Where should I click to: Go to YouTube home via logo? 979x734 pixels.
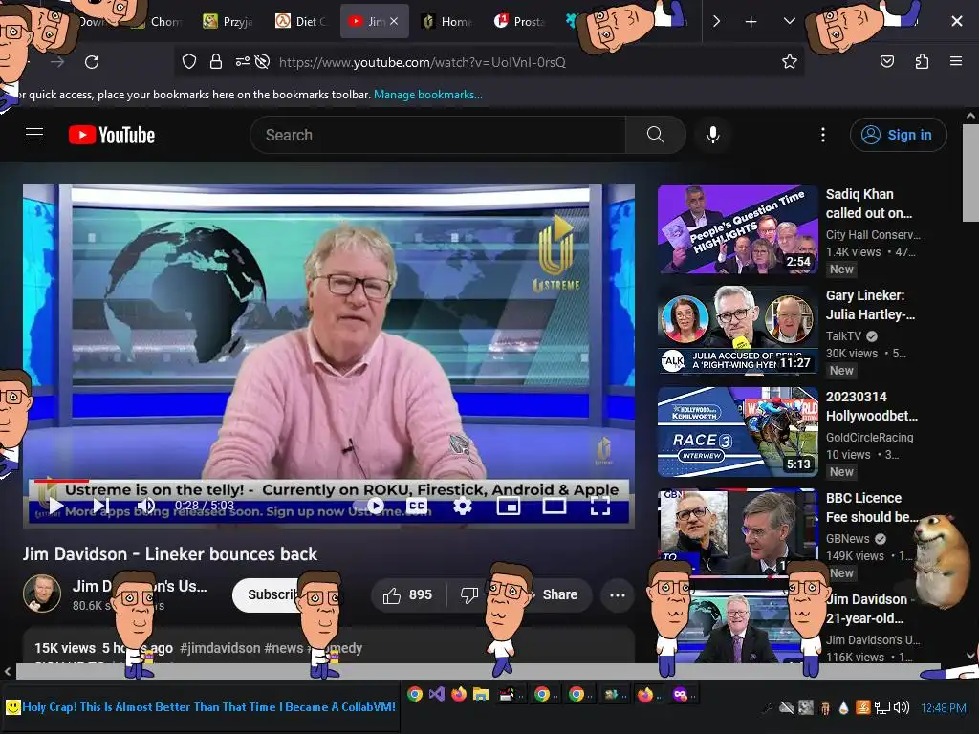(x=112, y=135)
